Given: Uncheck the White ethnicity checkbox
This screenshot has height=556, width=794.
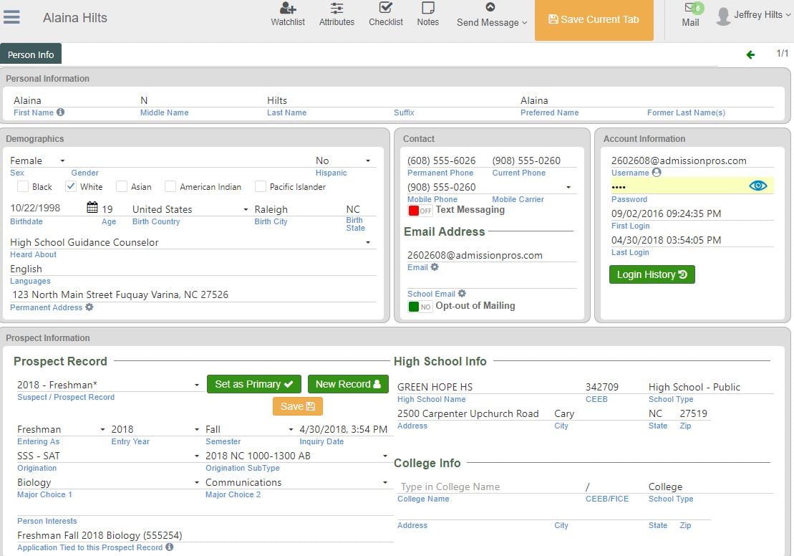Looking at the screenshot, I should (x=69, y=186).
